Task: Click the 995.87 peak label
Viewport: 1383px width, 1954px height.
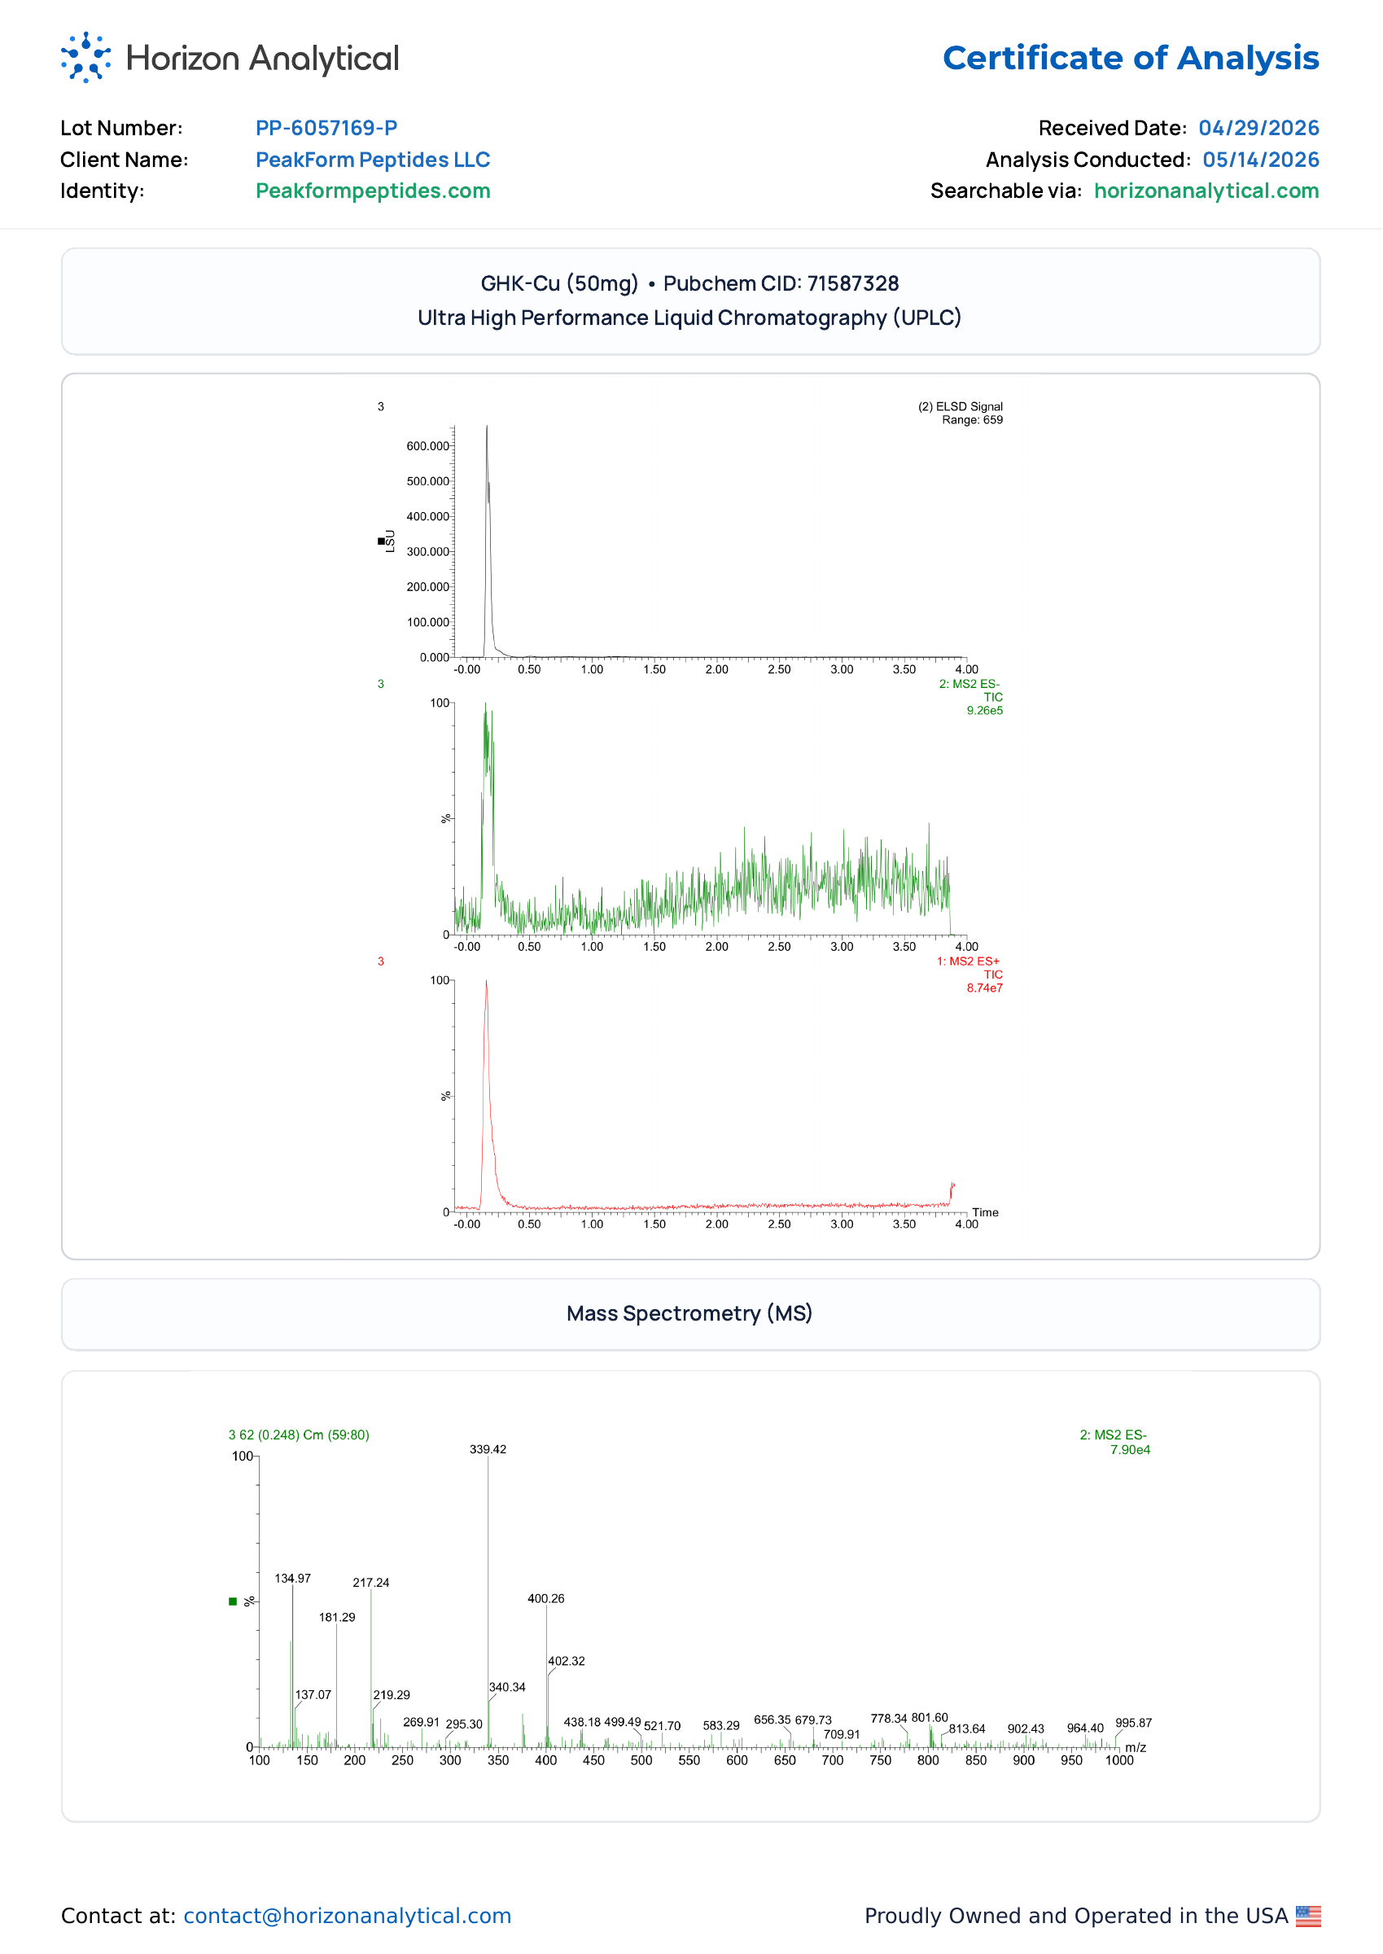Action: point(1135,1722)
